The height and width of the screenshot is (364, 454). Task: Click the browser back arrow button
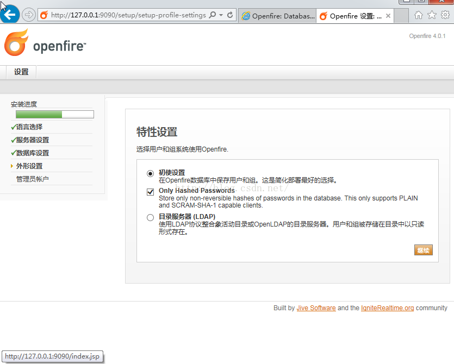point(10,14)
